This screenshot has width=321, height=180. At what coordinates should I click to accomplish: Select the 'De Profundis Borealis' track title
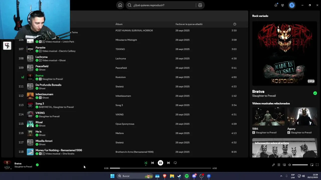[48, 85]
